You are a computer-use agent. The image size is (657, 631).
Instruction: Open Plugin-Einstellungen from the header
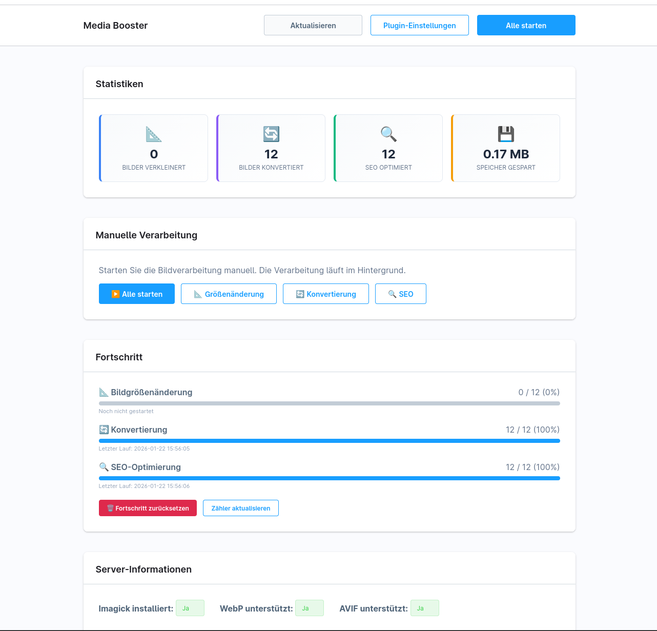pos(419,25)
